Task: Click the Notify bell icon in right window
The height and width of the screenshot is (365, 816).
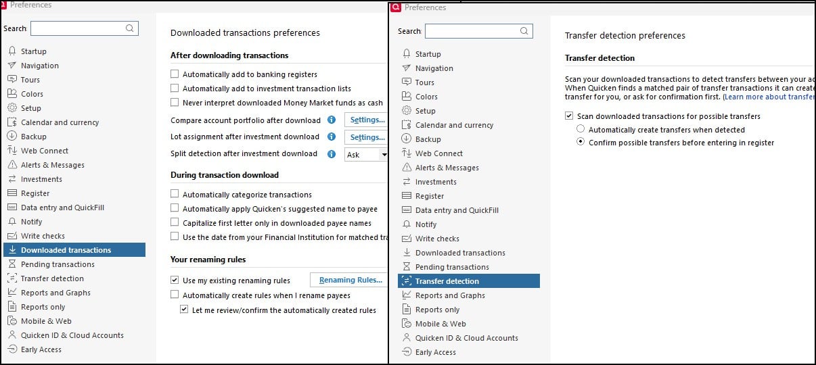Action: (407, 224)
